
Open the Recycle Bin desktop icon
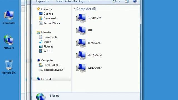point(9,67)
